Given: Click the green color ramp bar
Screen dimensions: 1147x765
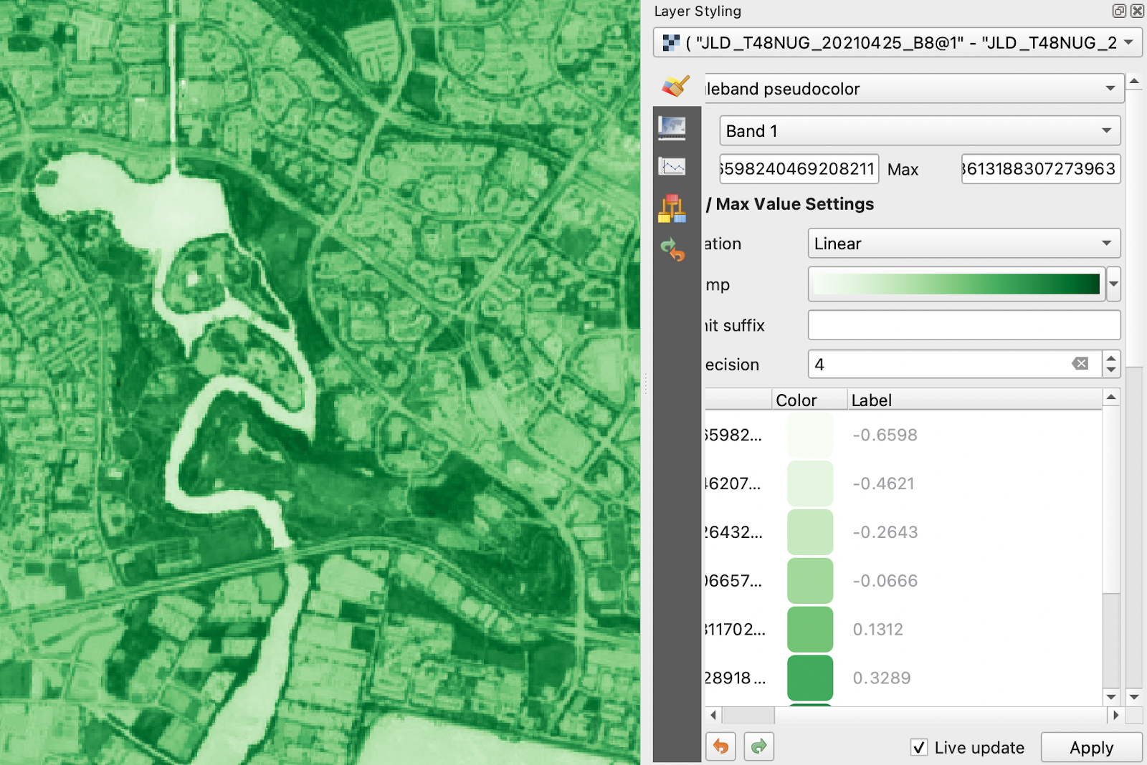Looking at the screenshot, I should click(956, 284).
